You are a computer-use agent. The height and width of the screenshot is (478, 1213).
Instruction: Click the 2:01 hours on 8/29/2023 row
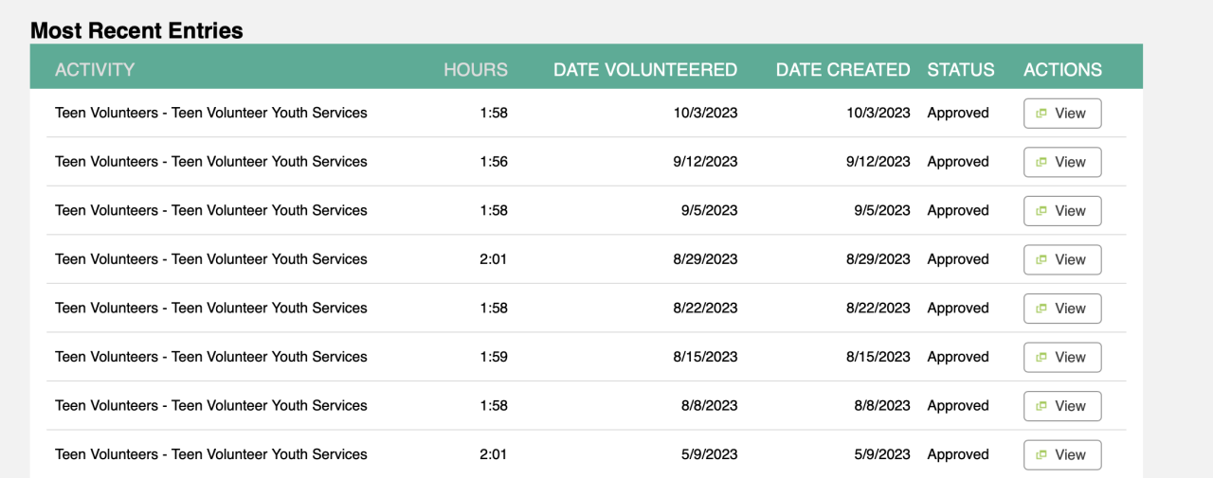tap(494, 259)
